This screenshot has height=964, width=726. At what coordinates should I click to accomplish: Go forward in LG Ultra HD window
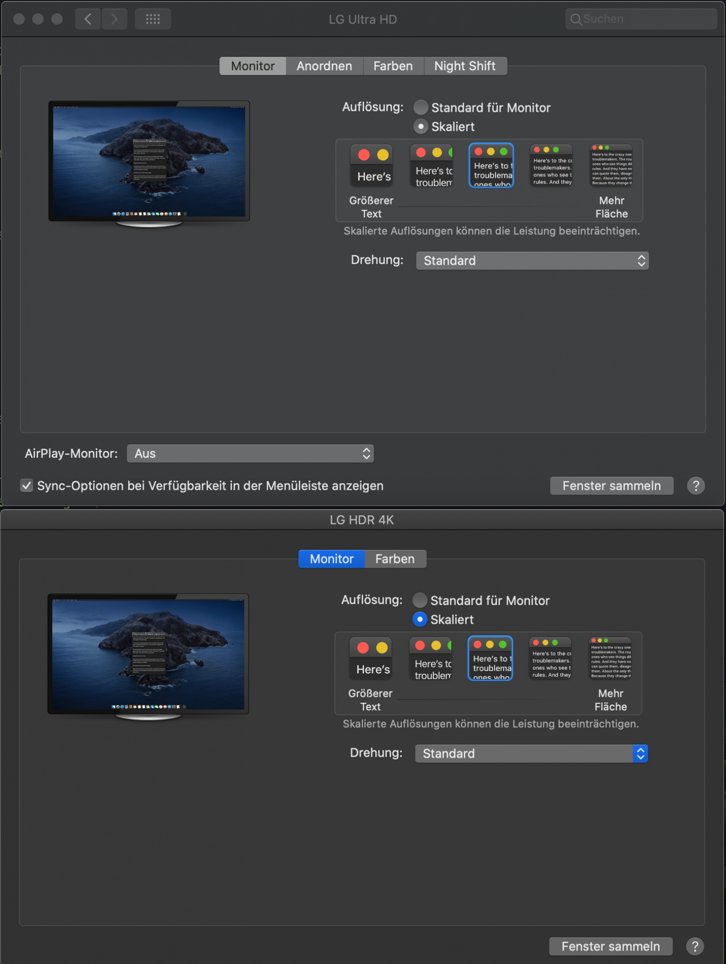114,19
